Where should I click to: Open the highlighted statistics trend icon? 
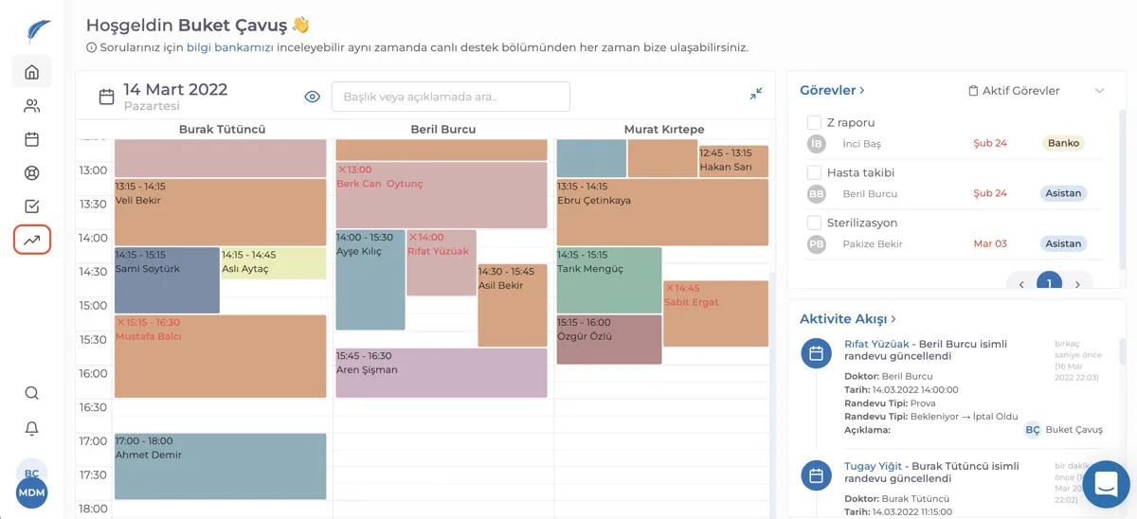pos(31,240)
